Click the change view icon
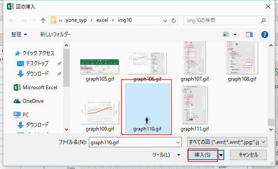 (226, 35)
